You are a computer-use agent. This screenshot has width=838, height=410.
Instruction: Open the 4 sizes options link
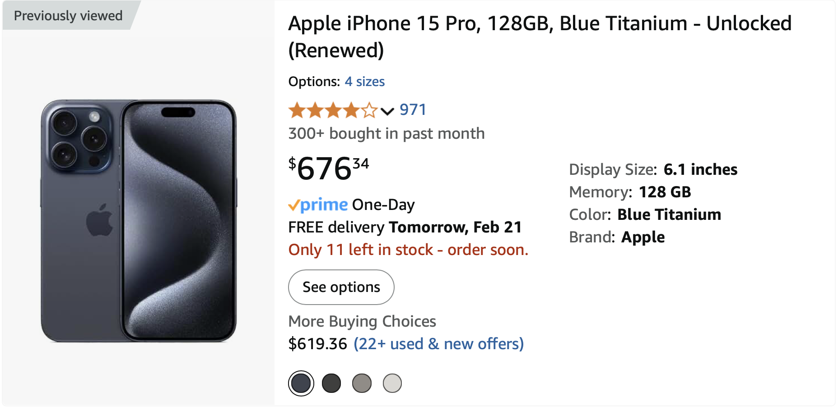(x=364, y=82)
